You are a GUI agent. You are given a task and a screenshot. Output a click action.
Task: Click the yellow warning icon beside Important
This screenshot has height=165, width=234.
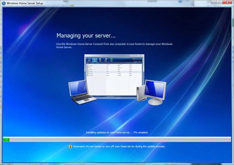pos(70,147)
